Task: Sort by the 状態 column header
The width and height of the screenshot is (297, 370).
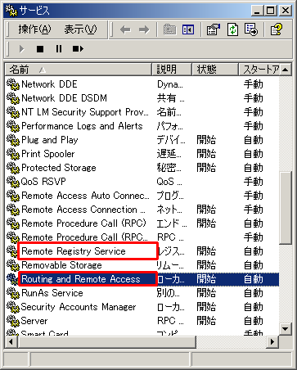Action: 215,70
